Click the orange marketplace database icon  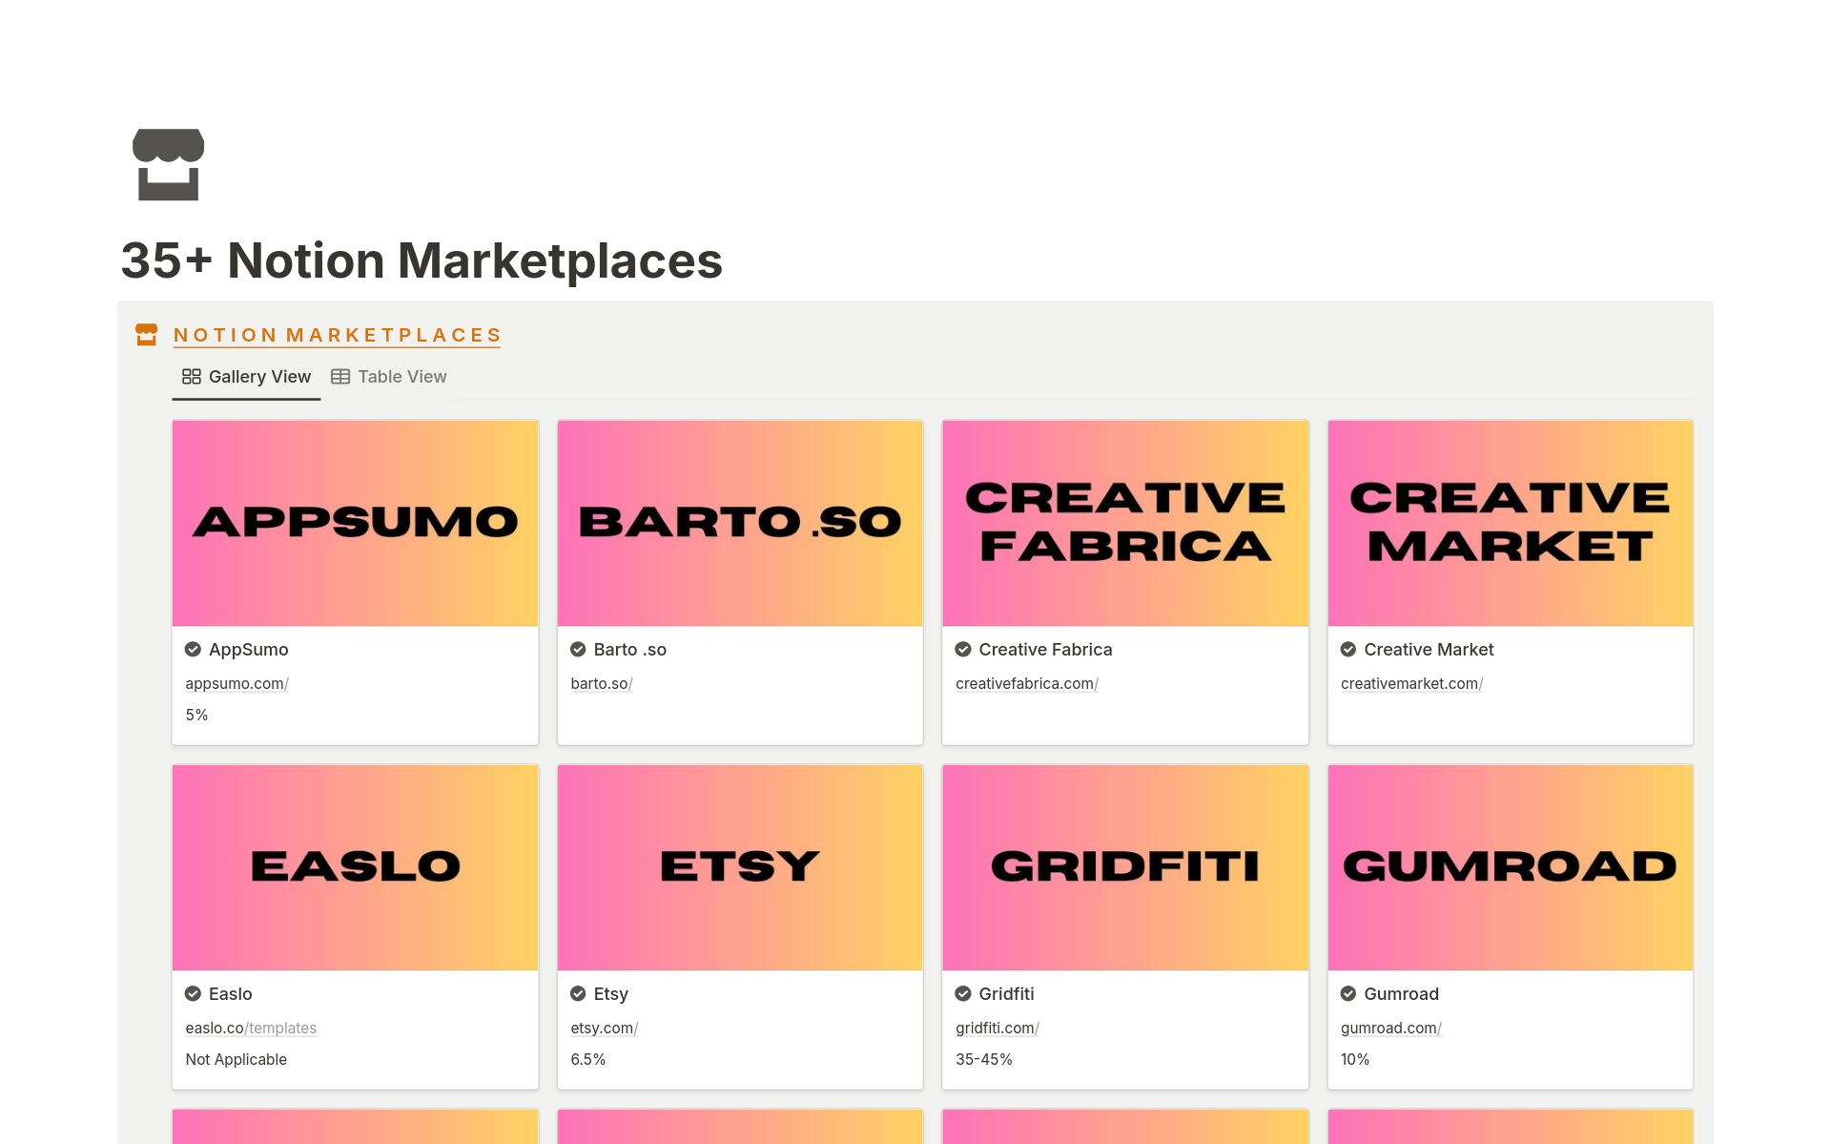[146, 335]
